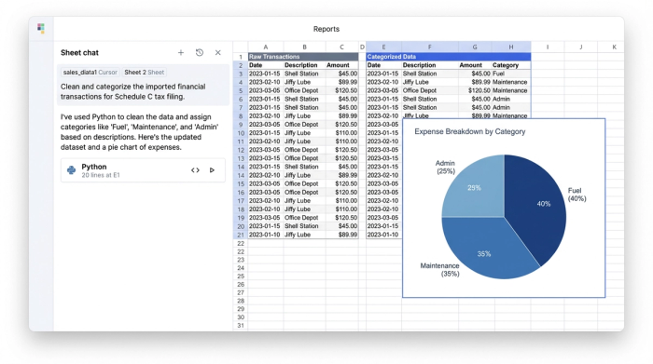Select column C header

pos(342,47)
